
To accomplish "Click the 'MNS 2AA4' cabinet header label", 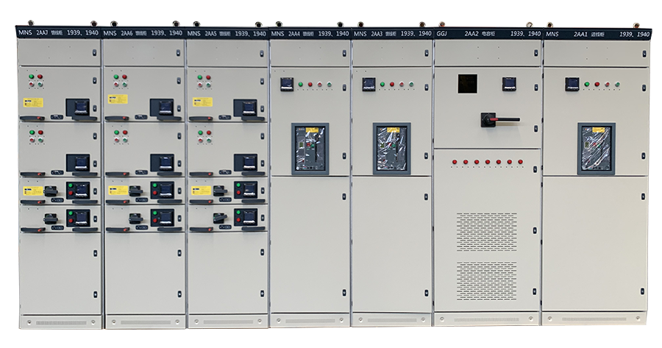I will coord(310,33).
